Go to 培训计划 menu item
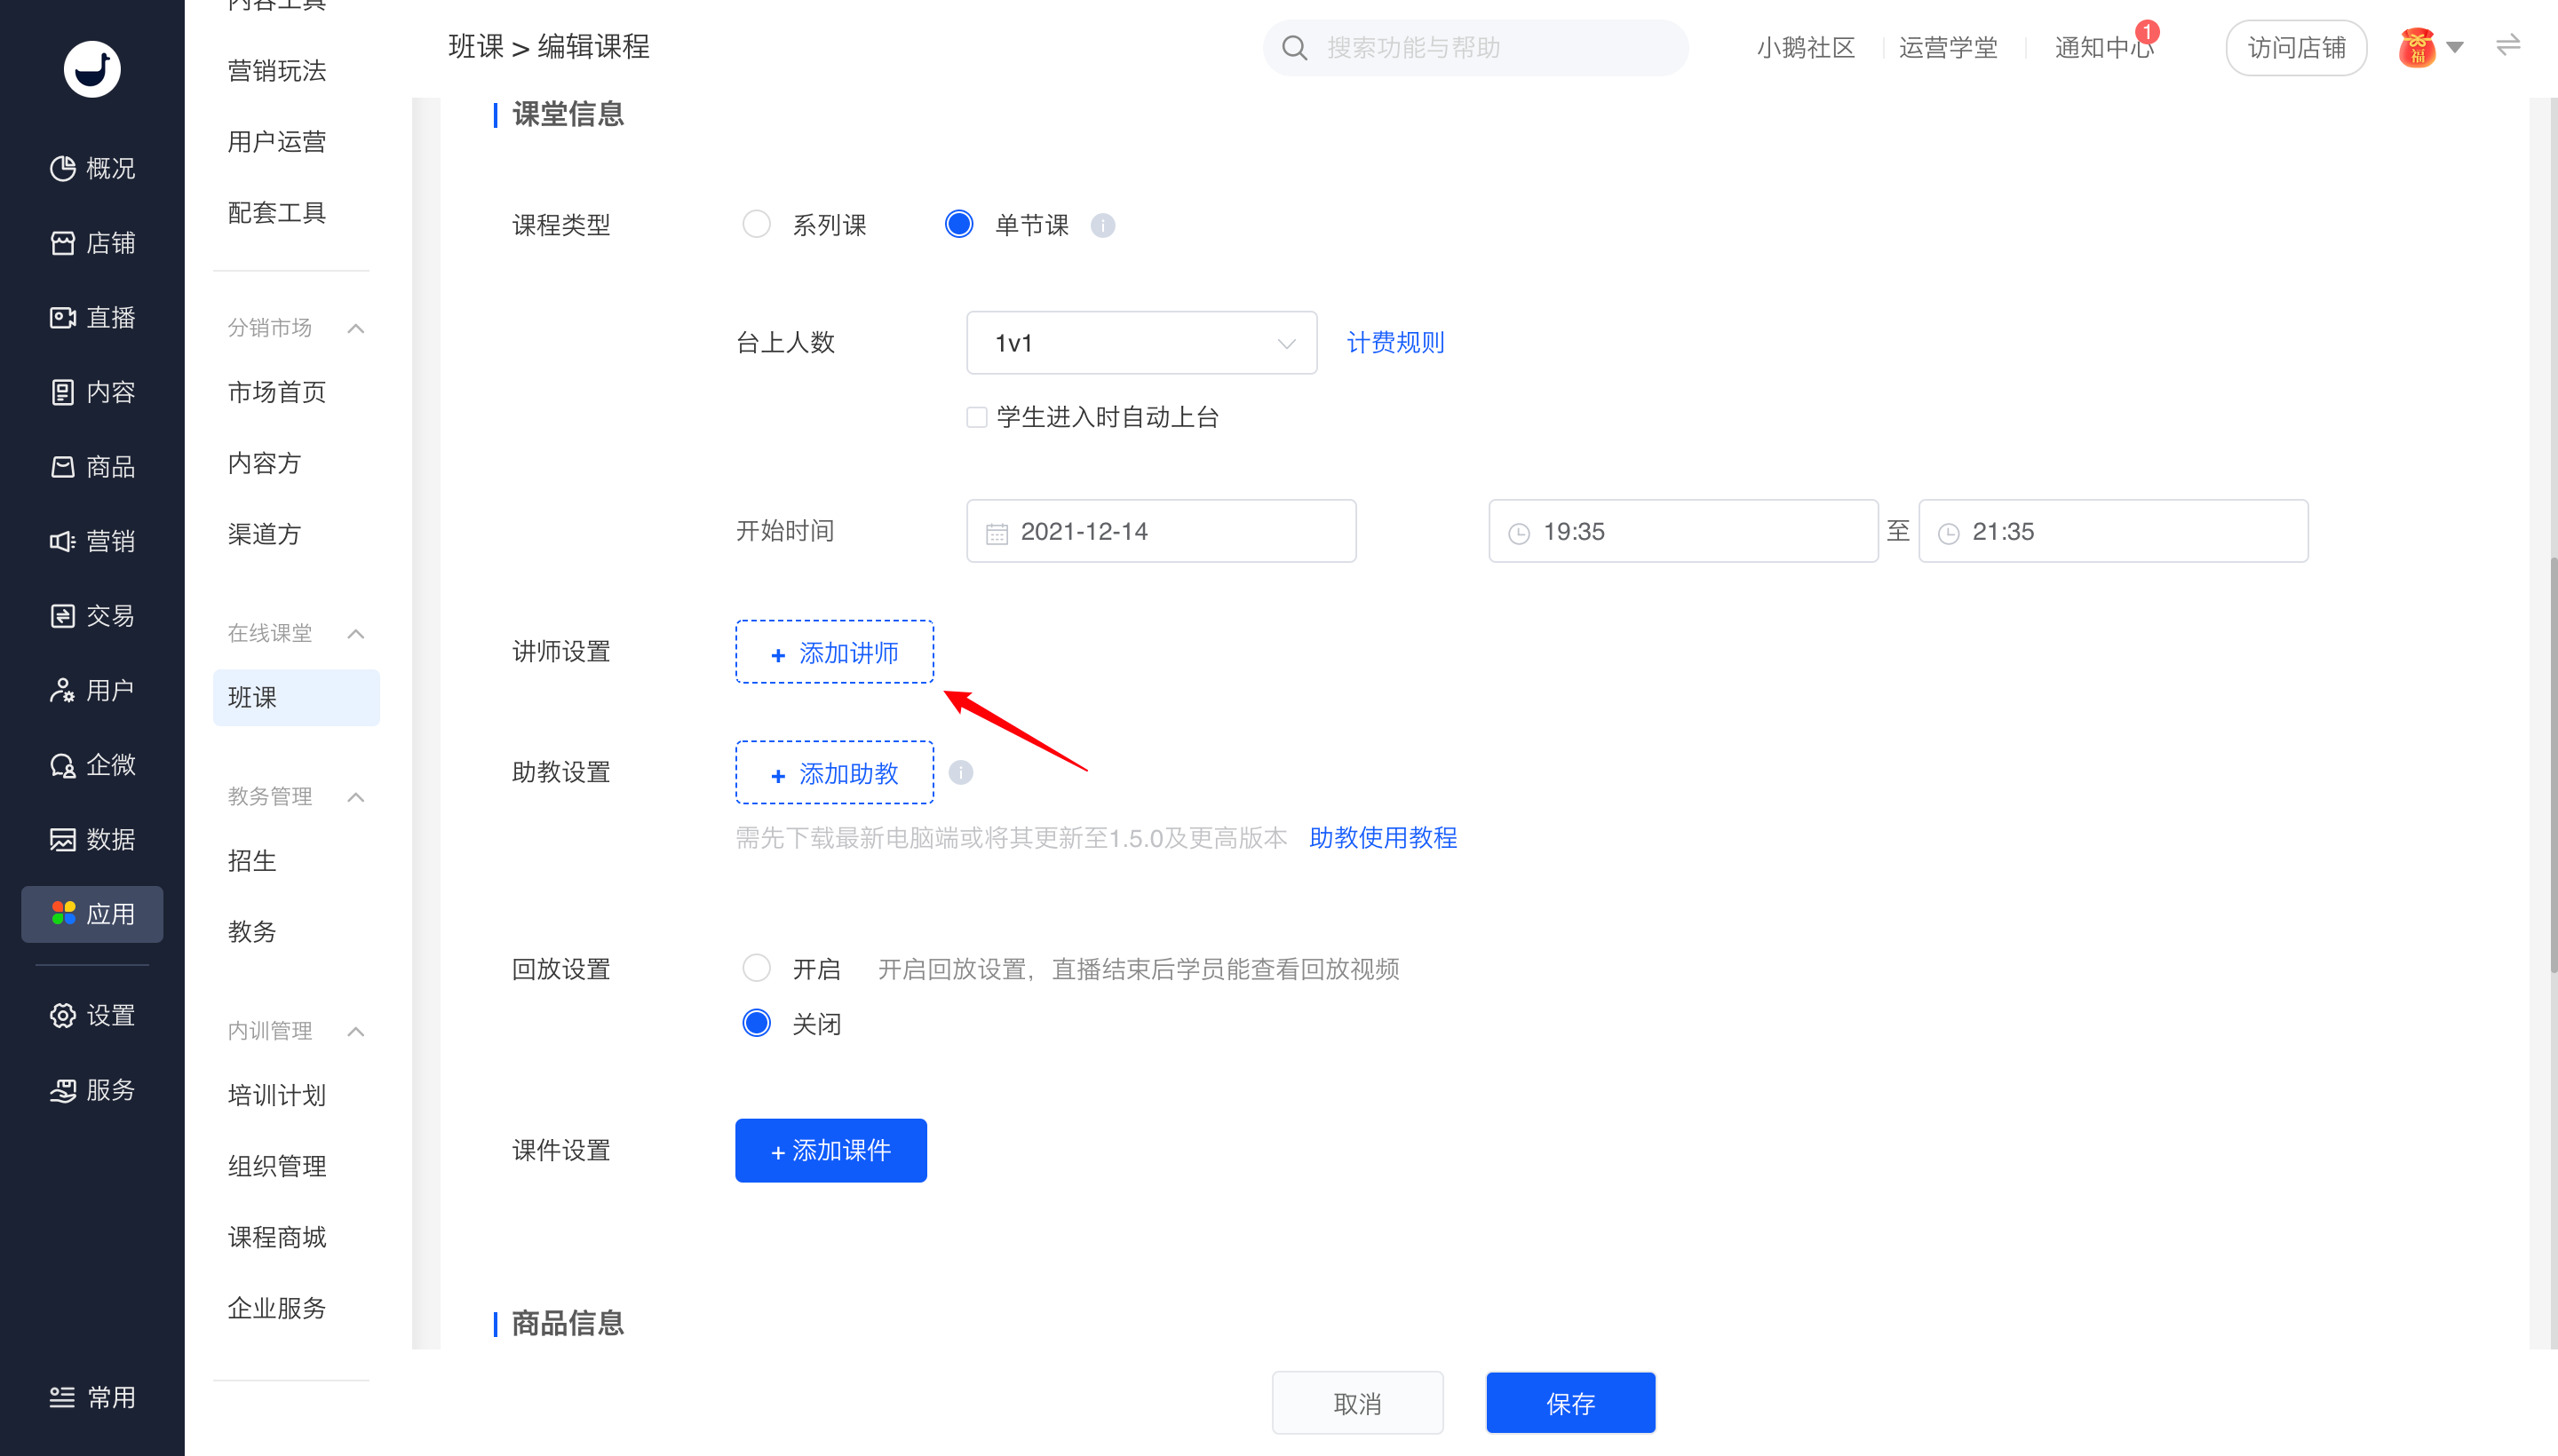2558x1456 pixels. (x=276, y=1094)
